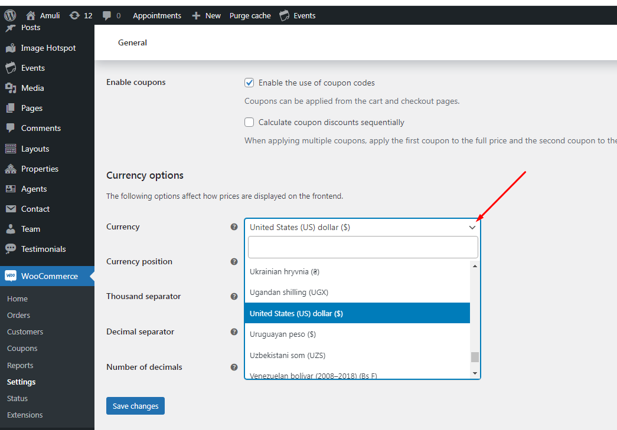Click the currency list scrollbar down arrow
This screenshot has height=430, width=617.
(475, 373)
